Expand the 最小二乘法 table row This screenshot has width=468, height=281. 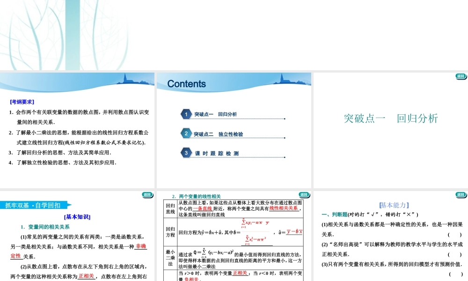click(170, 256)
